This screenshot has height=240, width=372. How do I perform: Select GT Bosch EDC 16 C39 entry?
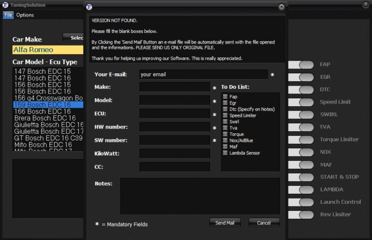click(48, 138)
